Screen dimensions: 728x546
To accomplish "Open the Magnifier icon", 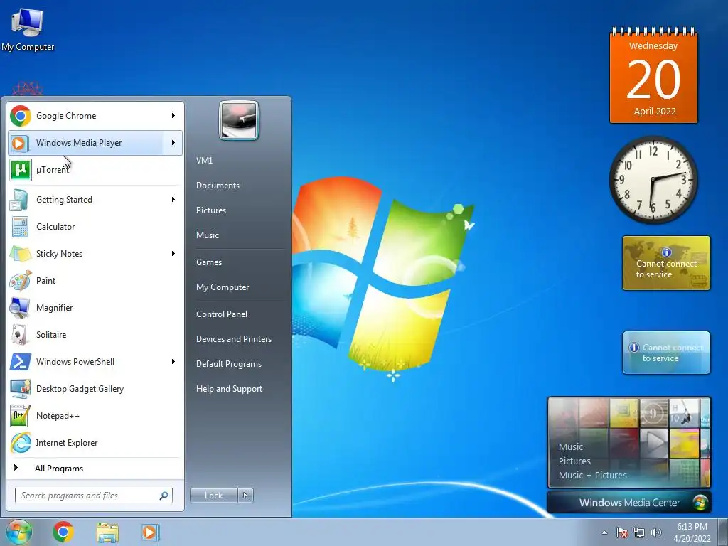I will [x=21, y=307].
